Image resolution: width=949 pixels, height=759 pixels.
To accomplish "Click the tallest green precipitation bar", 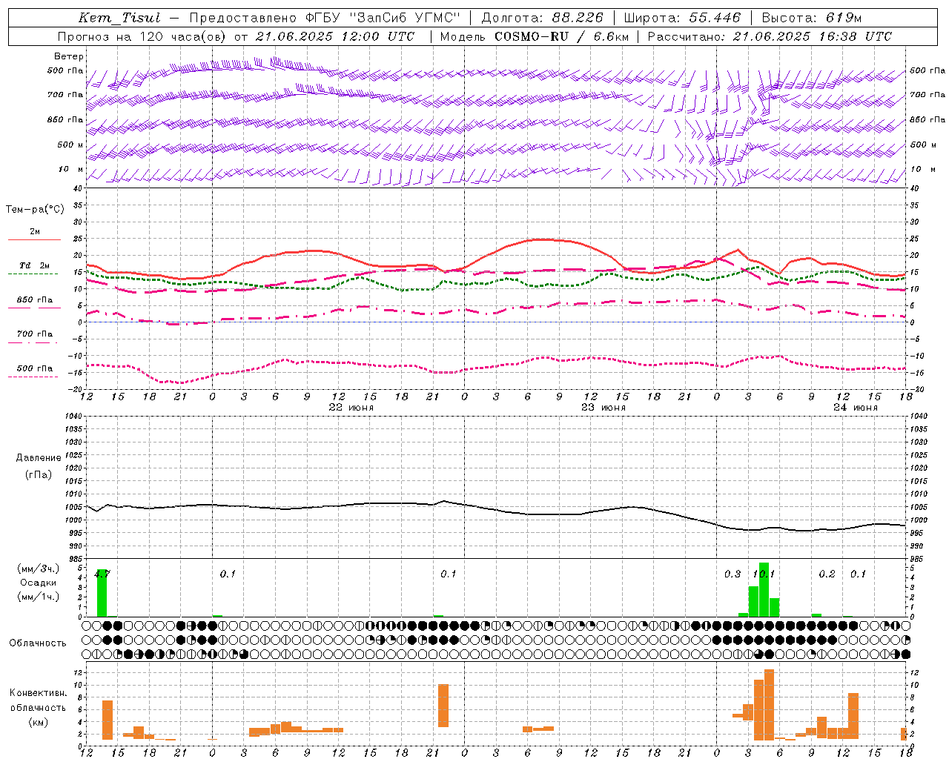I will [x=764, y=590].
